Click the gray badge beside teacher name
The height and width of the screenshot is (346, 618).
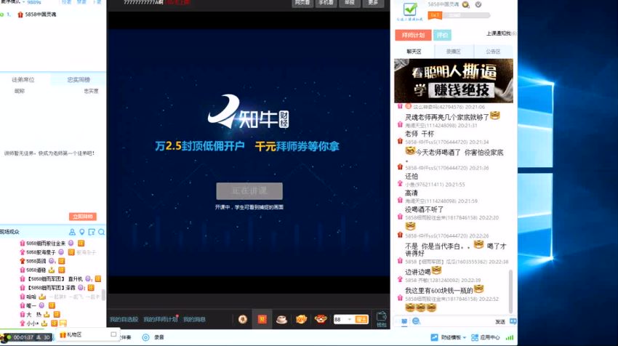coord(478,5)
